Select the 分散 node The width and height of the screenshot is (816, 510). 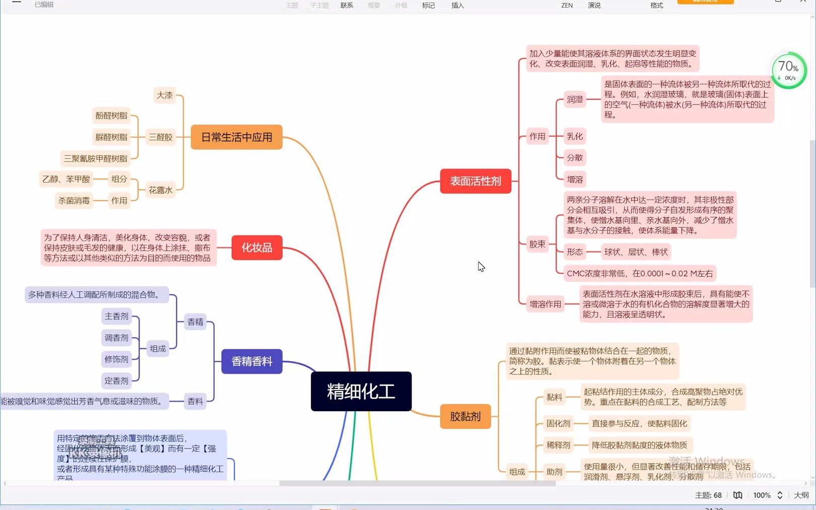[x=575, y=158]
